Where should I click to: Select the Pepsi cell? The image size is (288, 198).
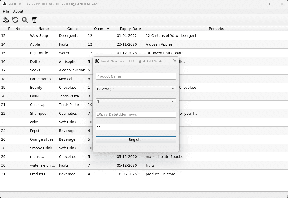44,131
